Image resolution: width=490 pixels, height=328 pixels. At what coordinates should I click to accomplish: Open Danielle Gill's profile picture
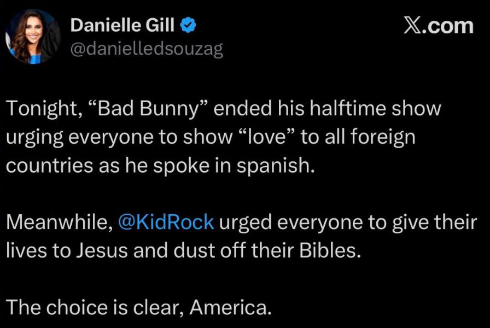pos(32,37)
